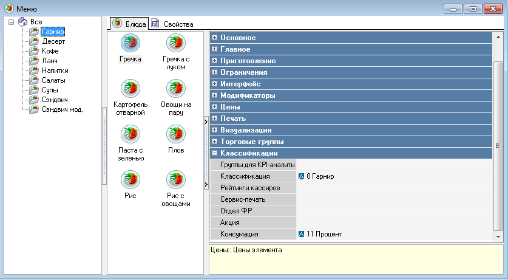This screenshot has width=508, height=279.
Task: Select the Гречка dish icon
Action: click(130, 43)
